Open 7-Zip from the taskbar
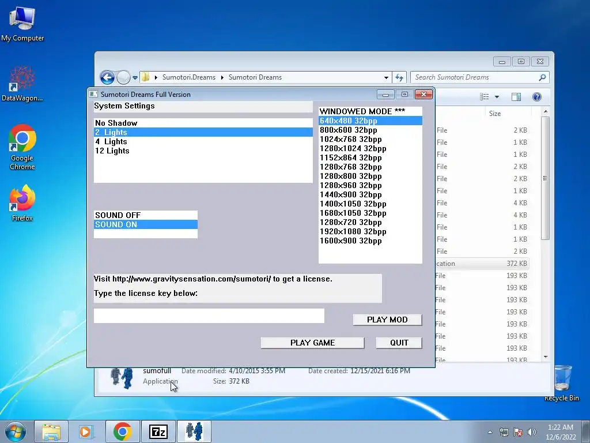This screenshot has width=590, height=443. 158,431
